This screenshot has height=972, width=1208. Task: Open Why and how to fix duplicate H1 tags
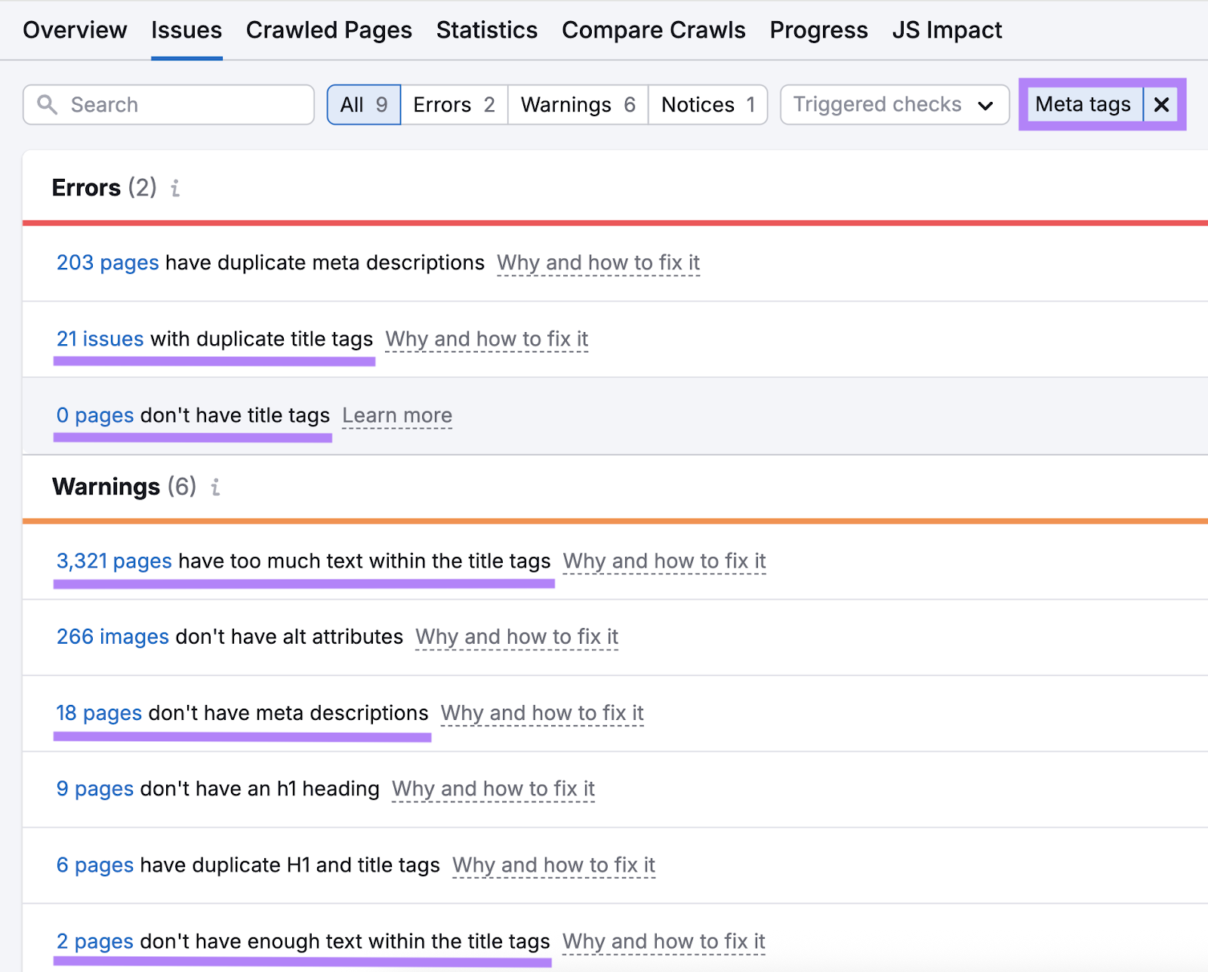point(553,865)
